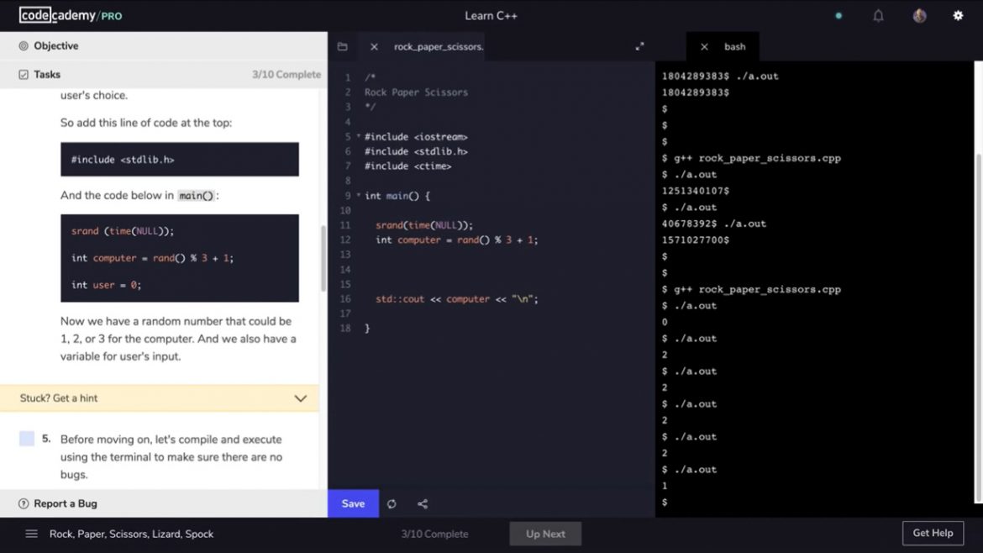Click the refresh code icon beside Save
Screen dimensions: 983x553
[x=392, y=503]
